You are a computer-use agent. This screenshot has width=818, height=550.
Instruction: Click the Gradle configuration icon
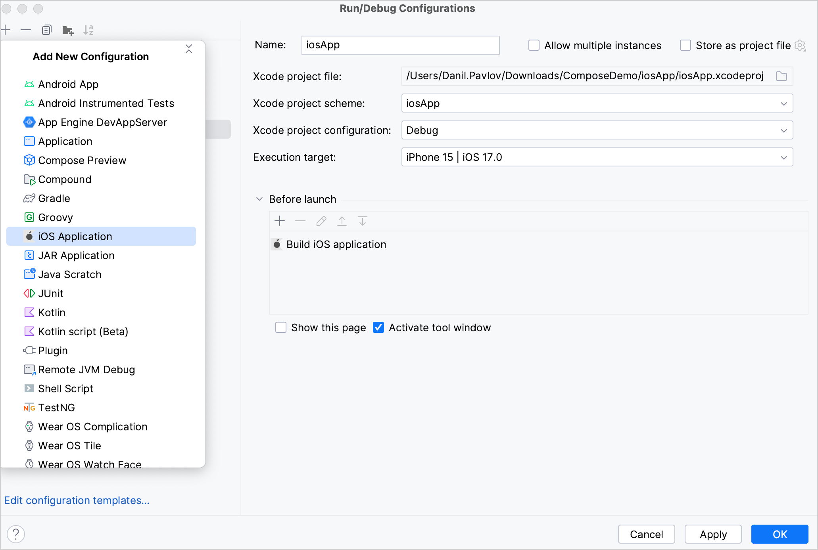(29, 198)
